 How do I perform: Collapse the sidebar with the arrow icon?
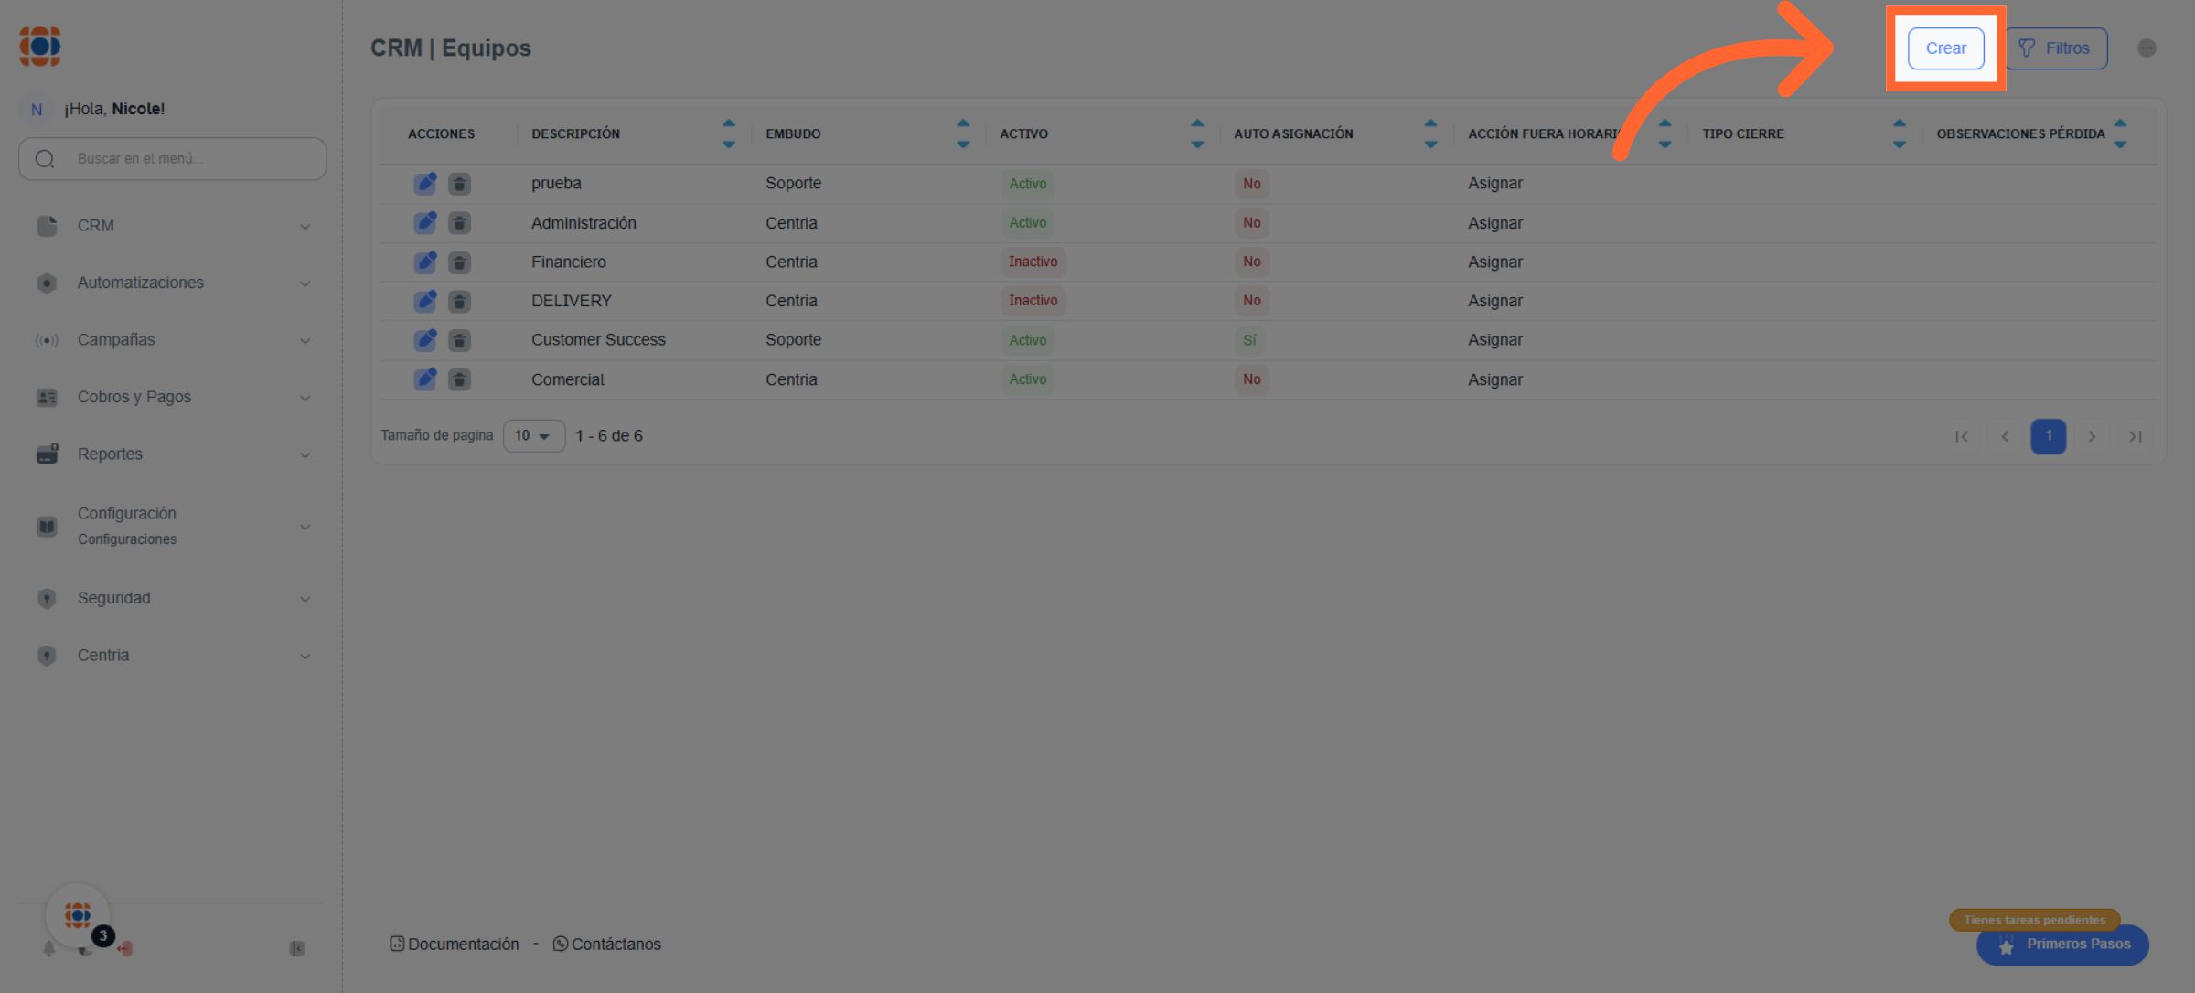(297, 949)
